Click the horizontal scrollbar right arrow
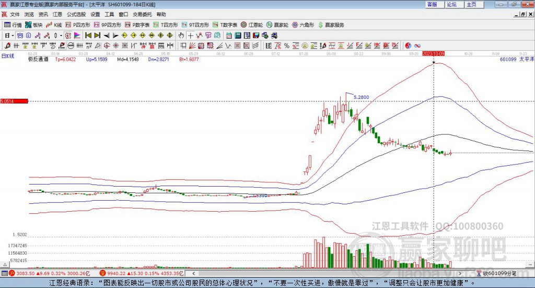 tap(460, 273)
